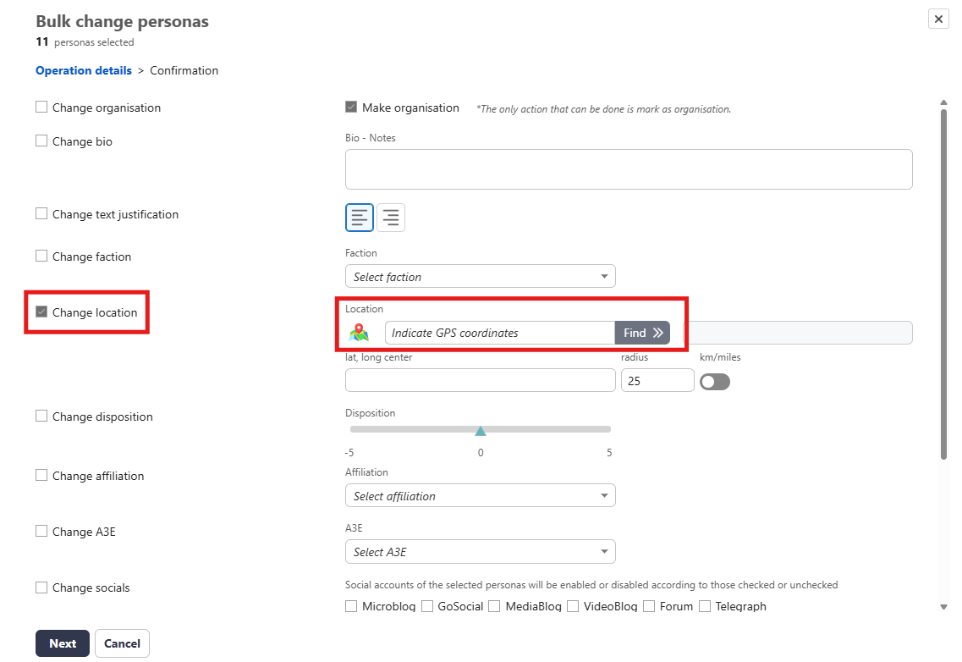The height and width of the screenshot is (662, 962).
Task: Click the lat, long center field
Action: pos(480,381)
